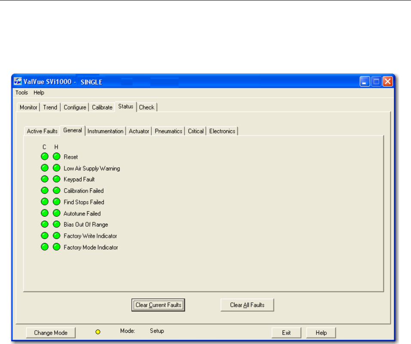The width and height of the screenshot is (411, 344).
Task: Click the current (C) LED for Reset
Action: pyautogui.click(x=45, y=157)
